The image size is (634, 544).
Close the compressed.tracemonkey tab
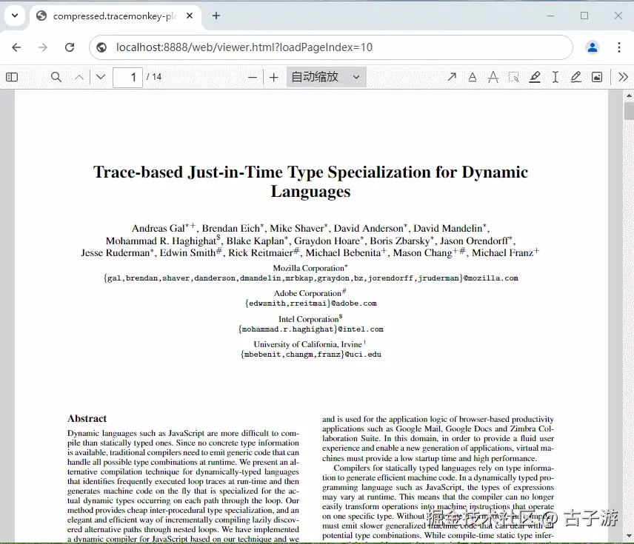coord(190,16)
